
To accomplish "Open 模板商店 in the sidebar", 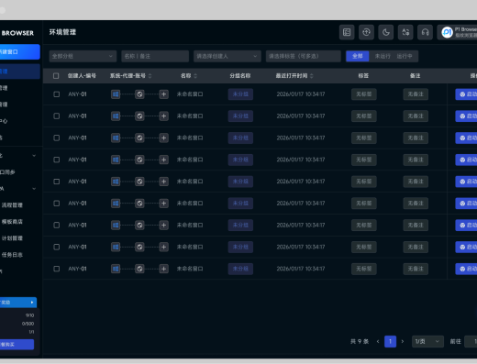I will [x=12, y=222].
